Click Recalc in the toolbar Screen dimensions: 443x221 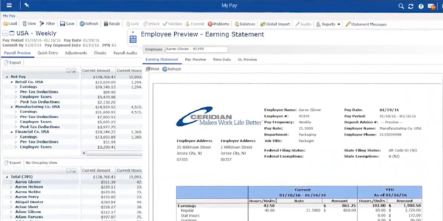tap(111, 24)
